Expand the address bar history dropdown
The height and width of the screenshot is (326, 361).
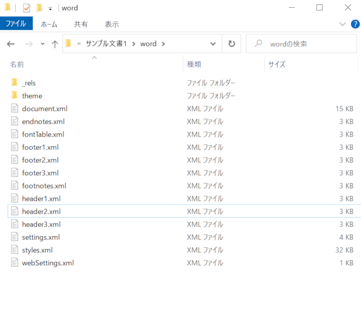coord(213,44)
